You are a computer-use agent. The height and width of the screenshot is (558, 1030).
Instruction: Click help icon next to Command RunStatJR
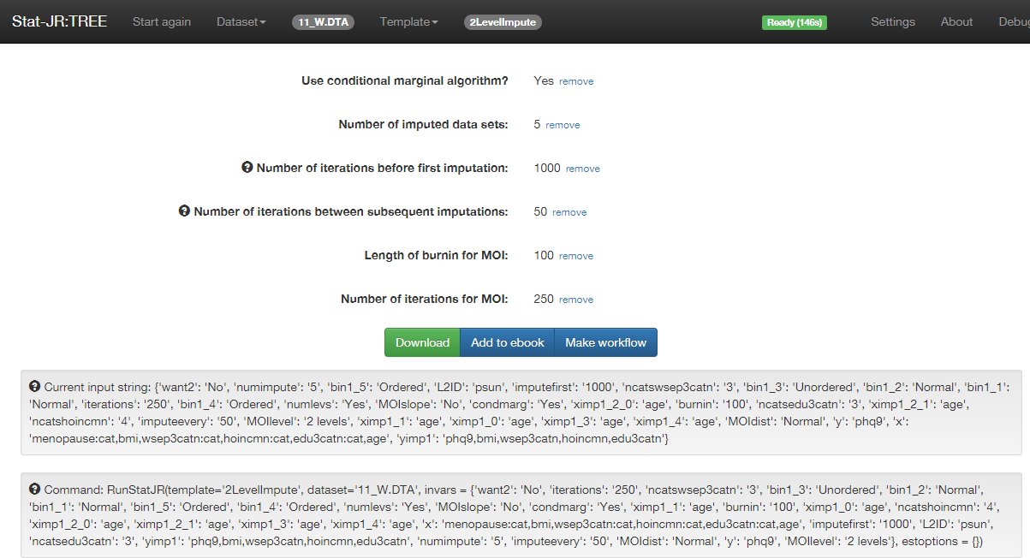click(35, 489)
